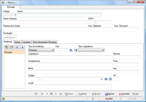This screenshot has height=102, width=146.
Task: Close the Banco window
Action: coord(140,2)
